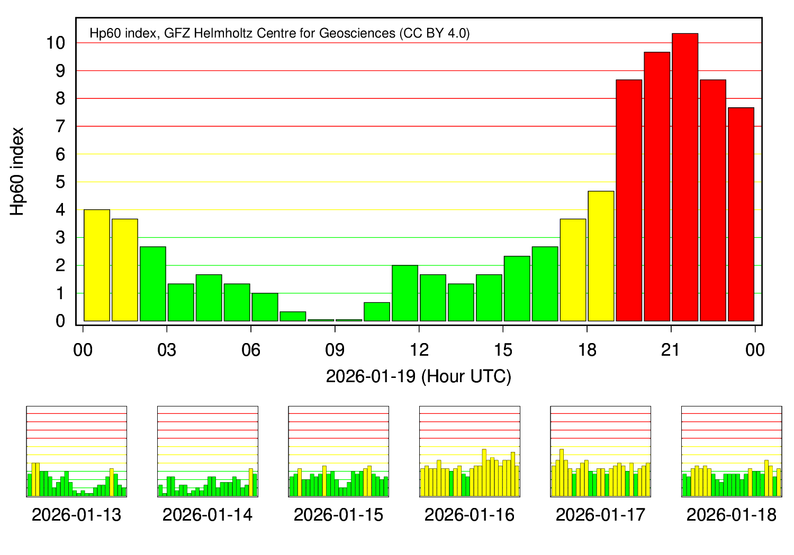Pick the yellow bar starting at hour 17
The height and width of the screenshot is (555, 794).
(x=573, y=270)
